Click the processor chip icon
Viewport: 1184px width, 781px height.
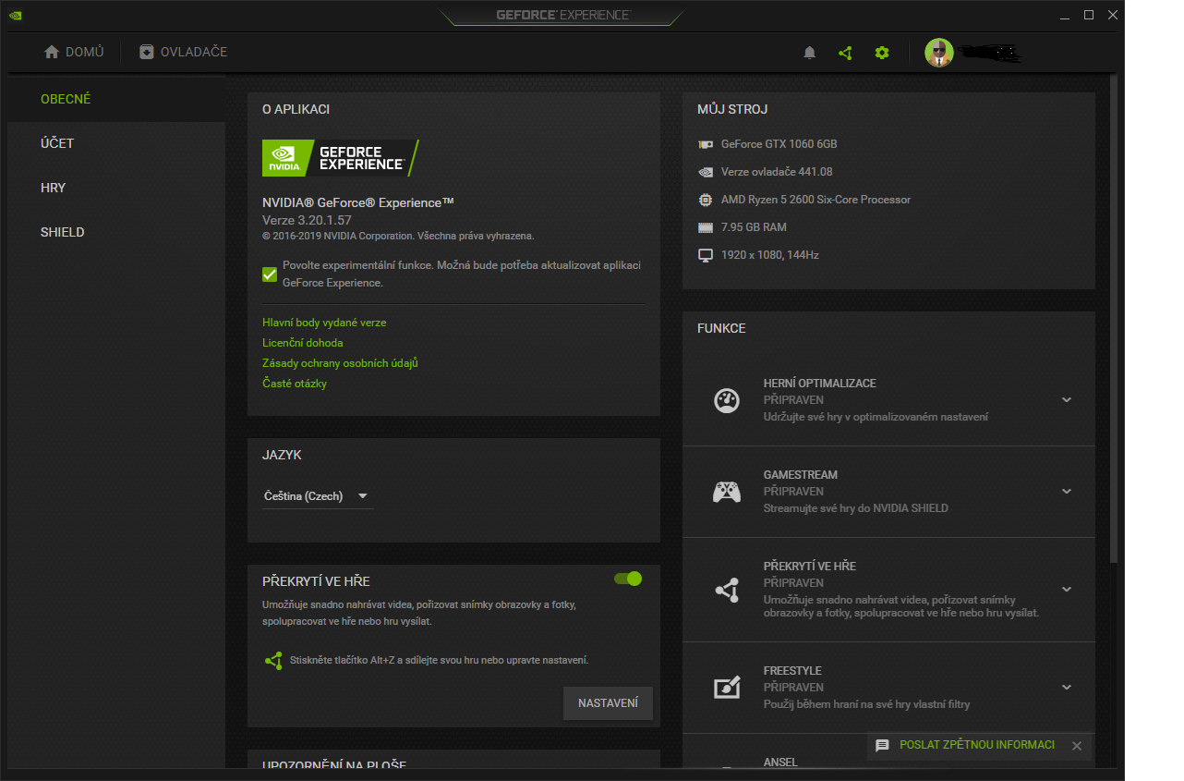pyautogui.click(x=706, y=200)
